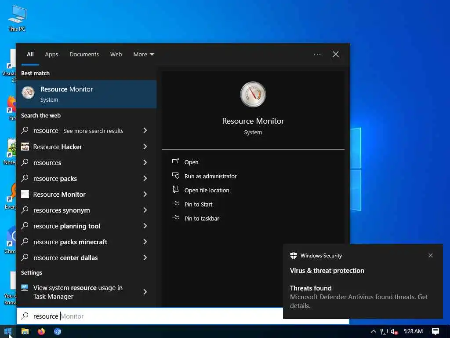Viewport: 450px width, 338px height.
Task: Close the search panel with X
Action: [x=335, y=54]
